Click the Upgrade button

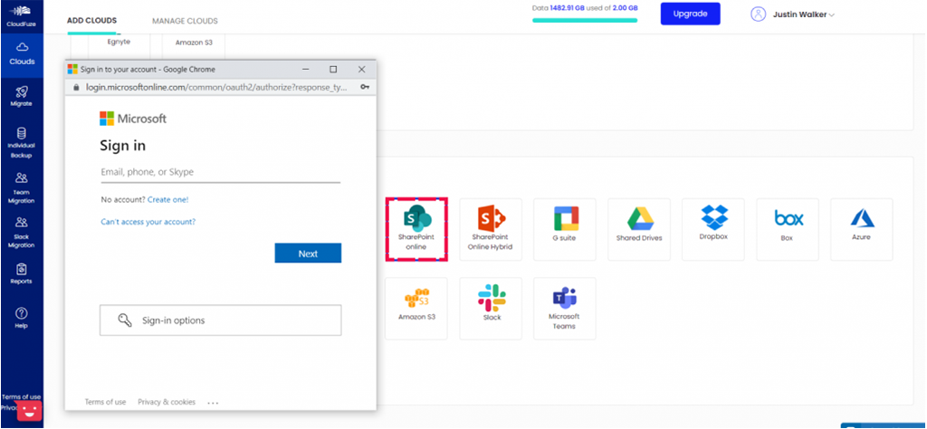691,14
